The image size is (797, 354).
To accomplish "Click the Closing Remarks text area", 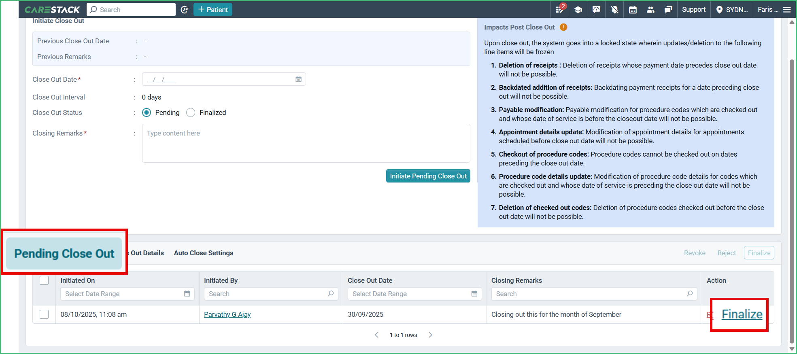I will tap(306, 143).
